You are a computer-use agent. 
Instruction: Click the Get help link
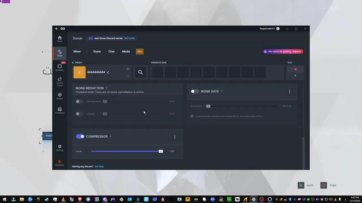tap(99, 166)
